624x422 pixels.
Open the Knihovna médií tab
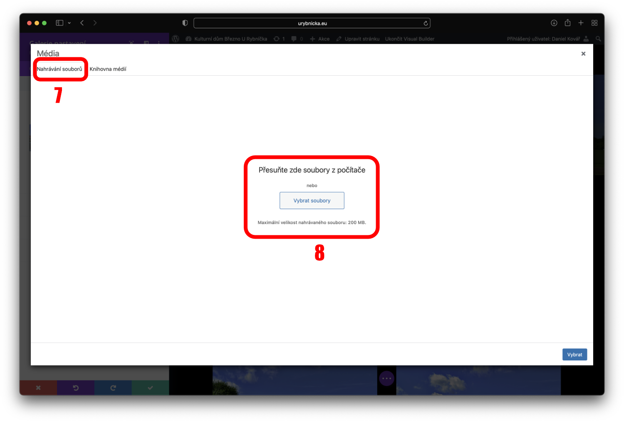[108, 69]
